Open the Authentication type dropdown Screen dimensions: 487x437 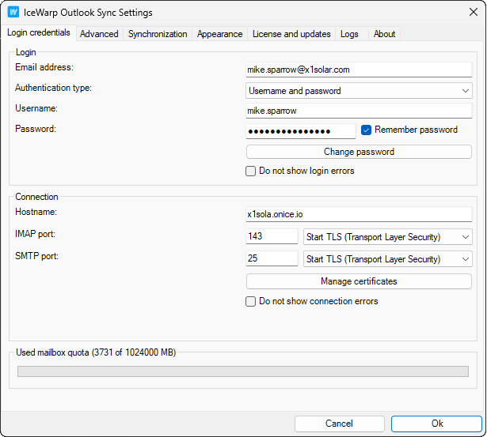click(359, 91)
